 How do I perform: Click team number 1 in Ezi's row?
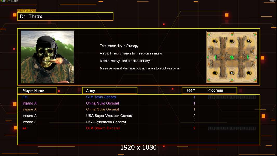pyautogui.click(x=194, y=97)
